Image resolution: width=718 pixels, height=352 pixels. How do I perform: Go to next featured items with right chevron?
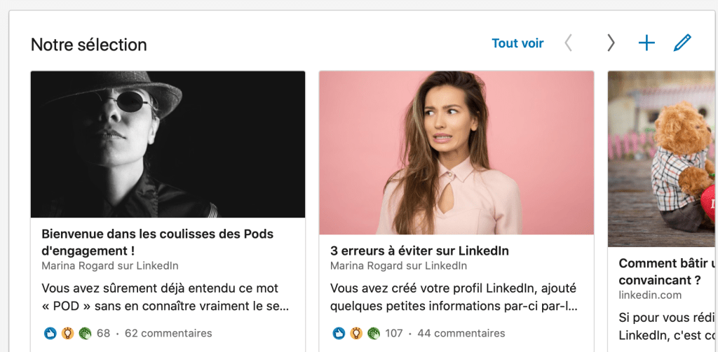[x=611, y=43]
